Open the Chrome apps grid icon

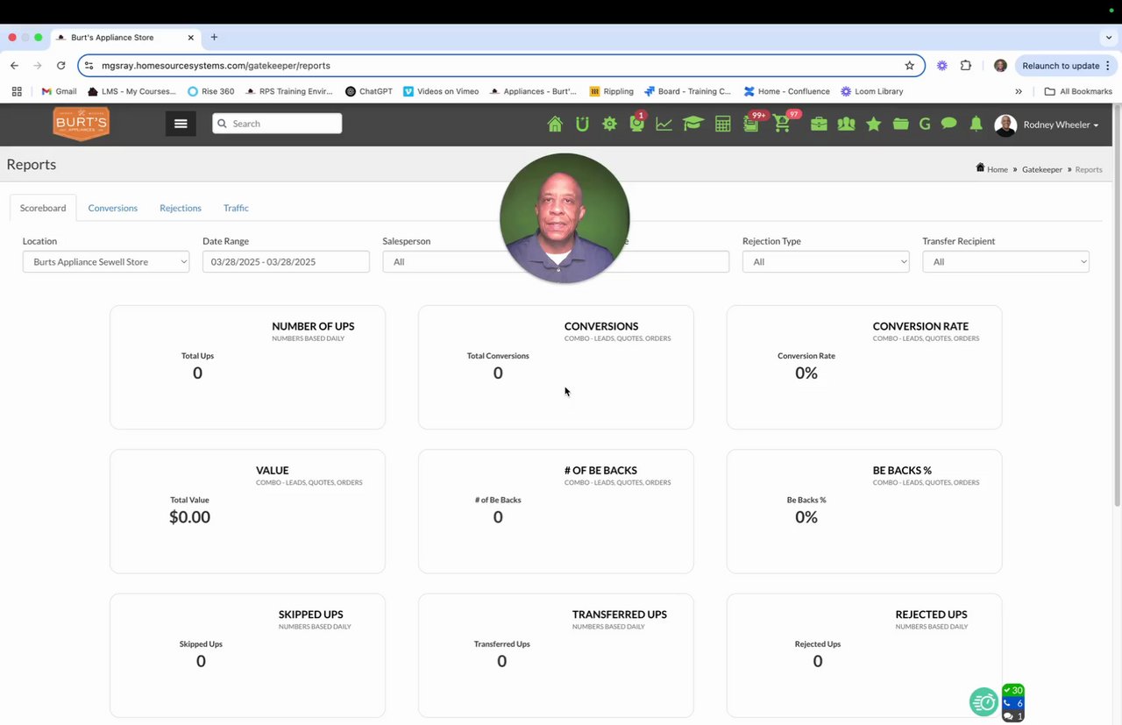click(17, 91)
